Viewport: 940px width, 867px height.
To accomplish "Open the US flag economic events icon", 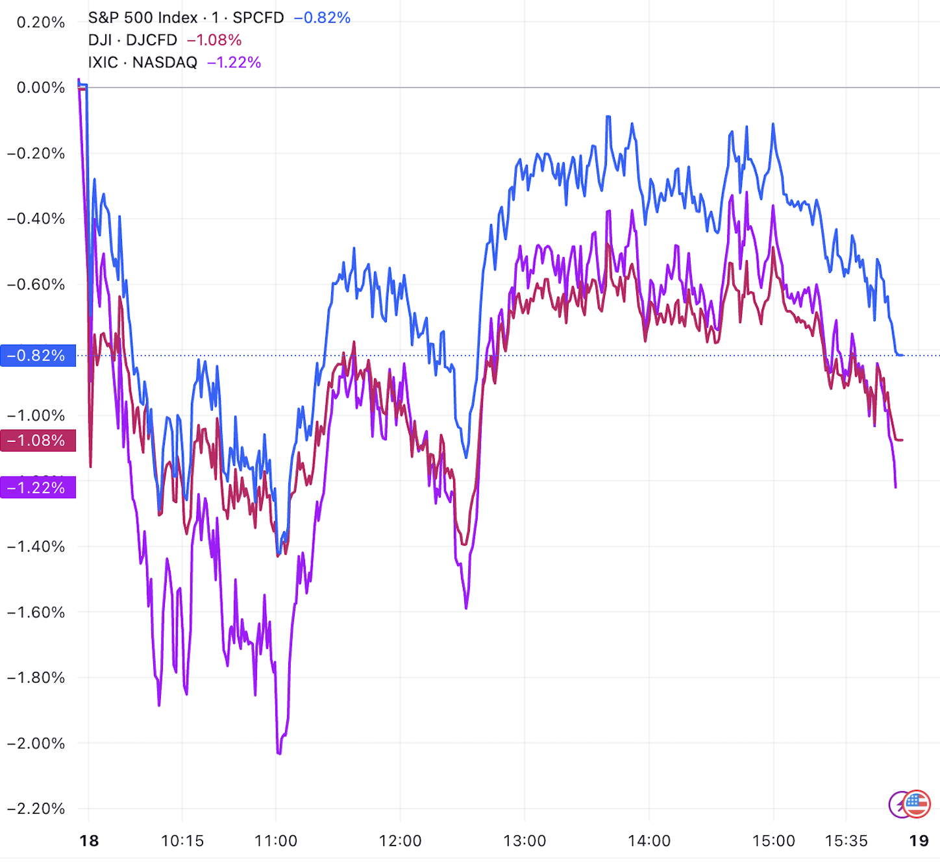I will (917, 804).
